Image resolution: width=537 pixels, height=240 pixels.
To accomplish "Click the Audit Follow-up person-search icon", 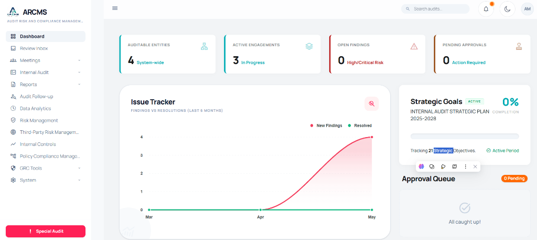I will coord(13,96).
